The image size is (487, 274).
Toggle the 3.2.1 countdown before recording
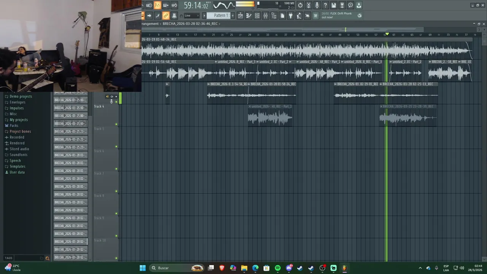tap(158, 5)
